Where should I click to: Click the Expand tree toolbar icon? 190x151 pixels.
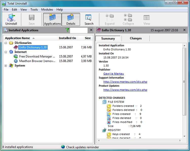coord(110,18)
